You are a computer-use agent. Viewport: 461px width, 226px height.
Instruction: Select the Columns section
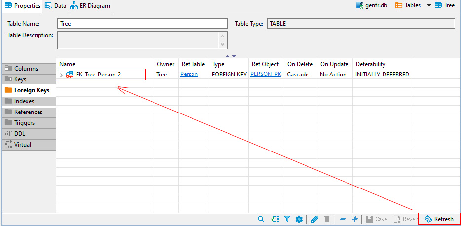pos(29,69)
